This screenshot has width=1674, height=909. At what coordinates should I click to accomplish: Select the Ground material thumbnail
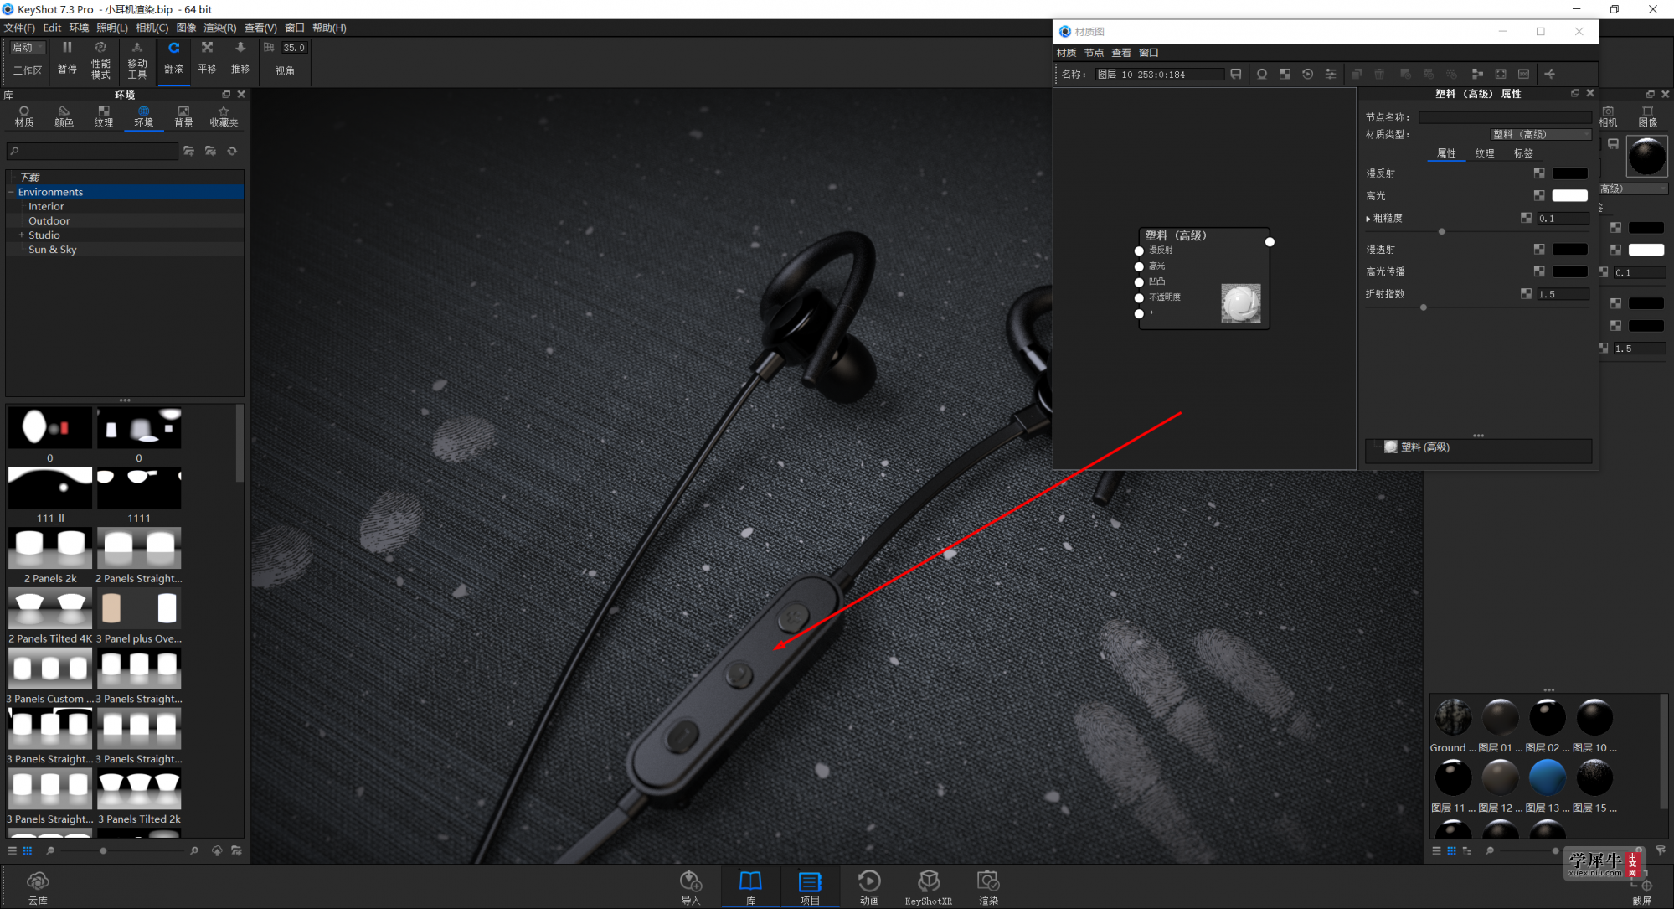(x=1453, y=718)
